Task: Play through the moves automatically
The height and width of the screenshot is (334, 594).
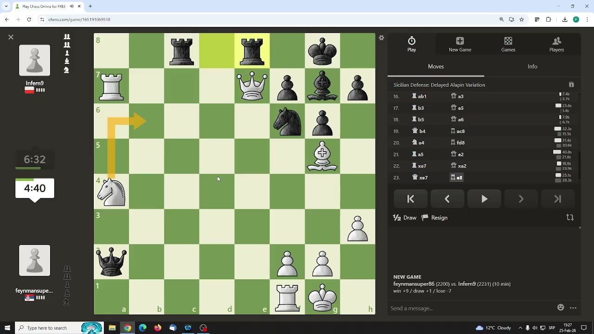Action: (x=484, y=199)
